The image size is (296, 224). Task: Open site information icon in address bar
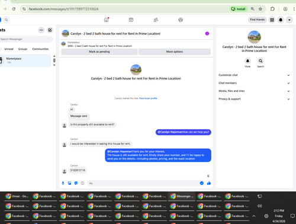24,9
